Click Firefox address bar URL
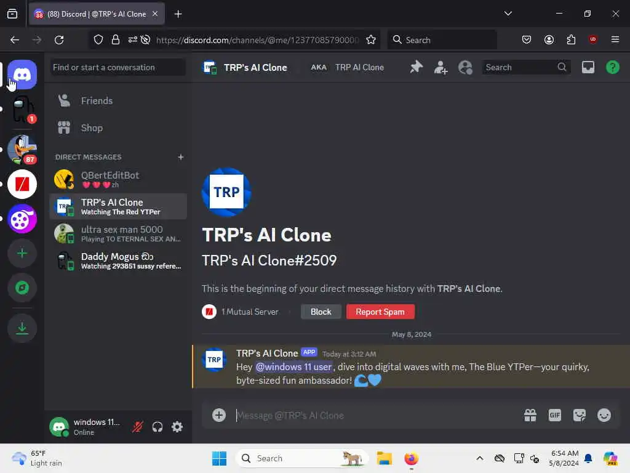This screenshot has width=630, height=473. click(257, 40)
